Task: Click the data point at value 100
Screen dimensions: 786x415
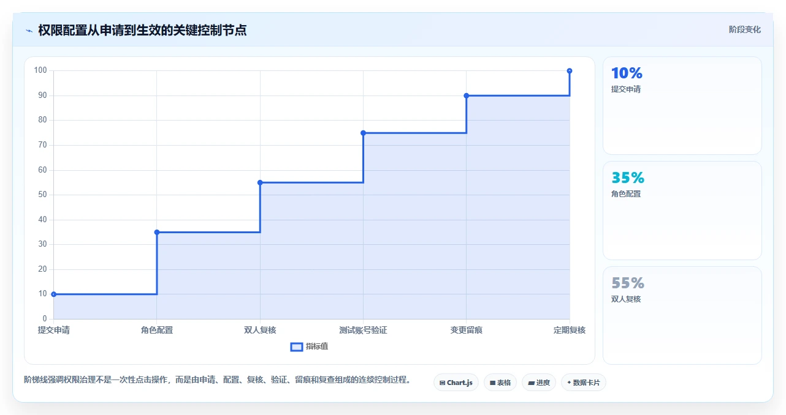Action: pyautogui.click(x=570, y=71)
